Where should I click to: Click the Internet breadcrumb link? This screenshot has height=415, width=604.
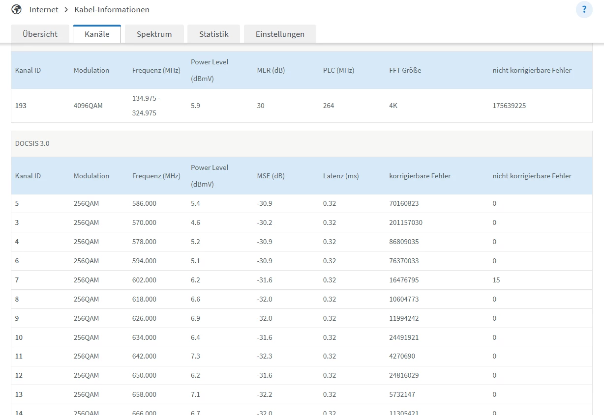[x=44, y=10]
